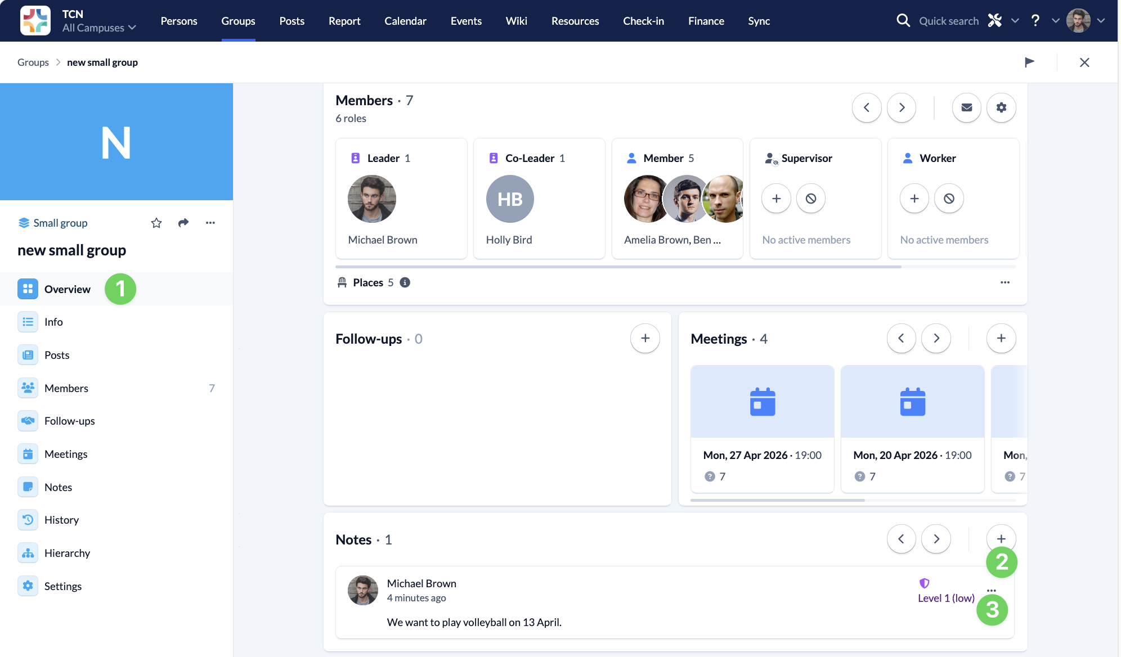Open the Calendar menu item
Image resolution: width=1121 pixels, height=657 pixels.
[405, 21]
